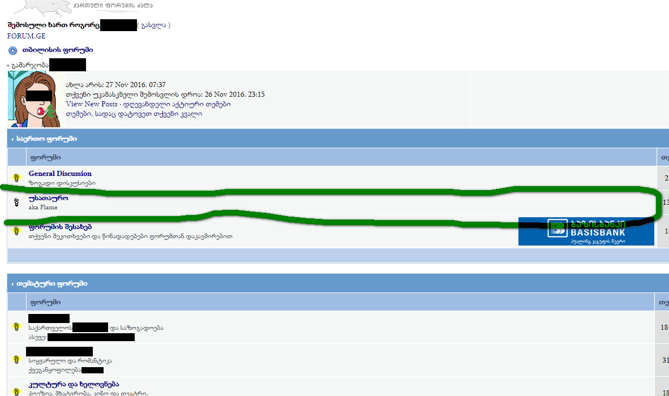
Task: Open the უსათაურო forum
Action: [x=48, y=198]
